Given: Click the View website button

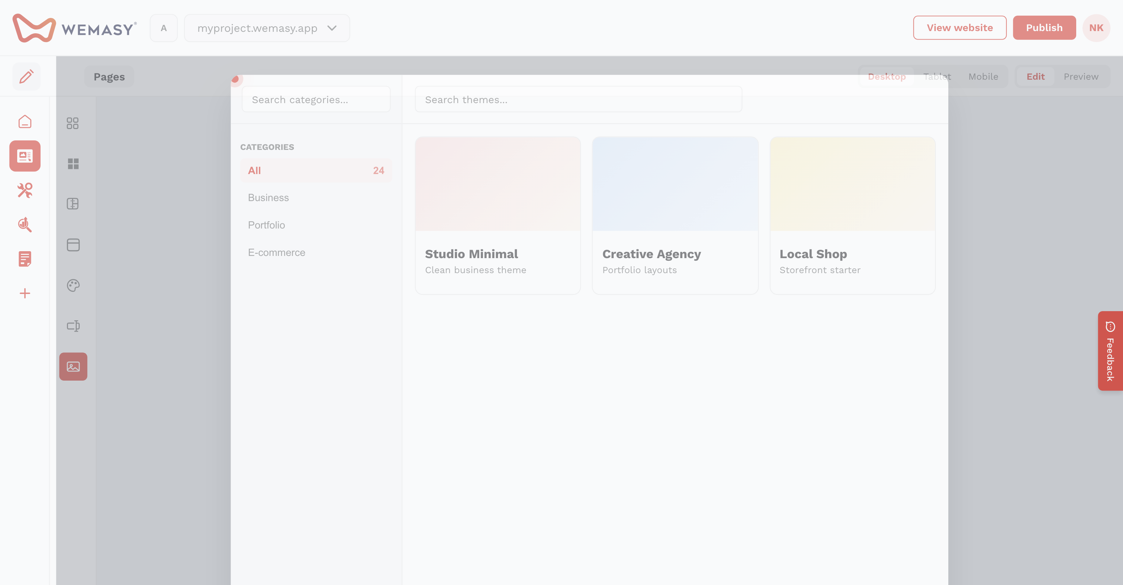Looking at the screenshot, I should point(960,28).
